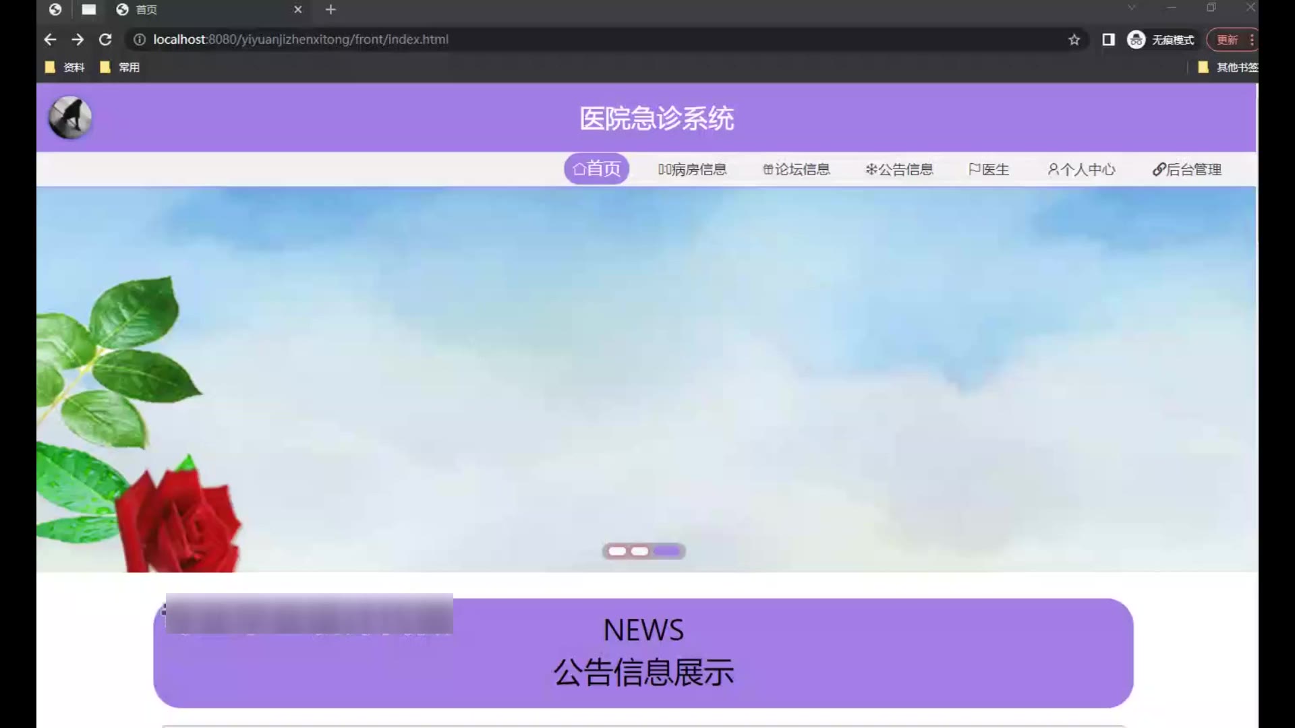Open 后台管理 link
1295x728 pixels.
coord(1186,169)
